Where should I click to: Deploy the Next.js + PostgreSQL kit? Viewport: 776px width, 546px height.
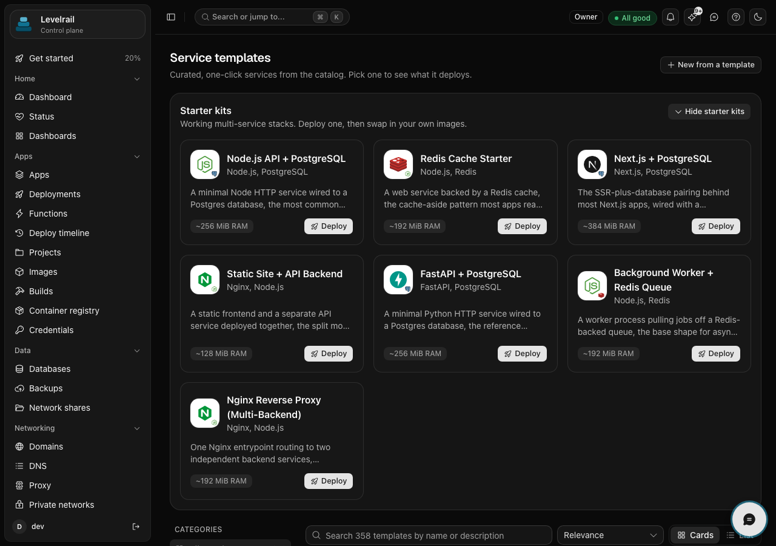click(x=716, y=226)
